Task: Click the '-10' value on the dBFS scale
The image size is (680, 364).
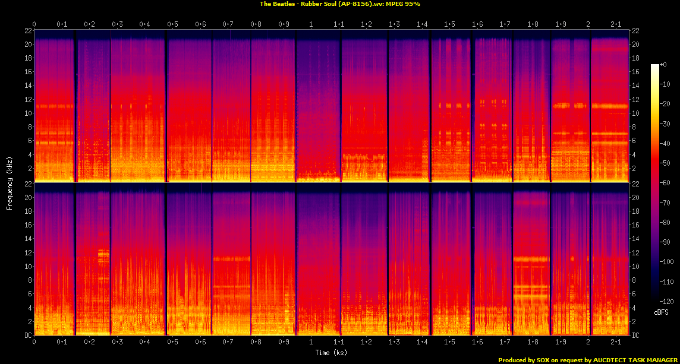Action: [x=664, y=84]
